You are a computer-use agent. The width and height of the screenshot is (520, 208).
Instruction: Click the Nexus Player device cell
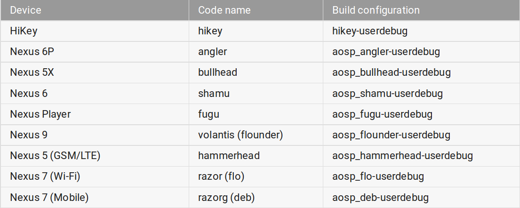click(x=40, y=114)
